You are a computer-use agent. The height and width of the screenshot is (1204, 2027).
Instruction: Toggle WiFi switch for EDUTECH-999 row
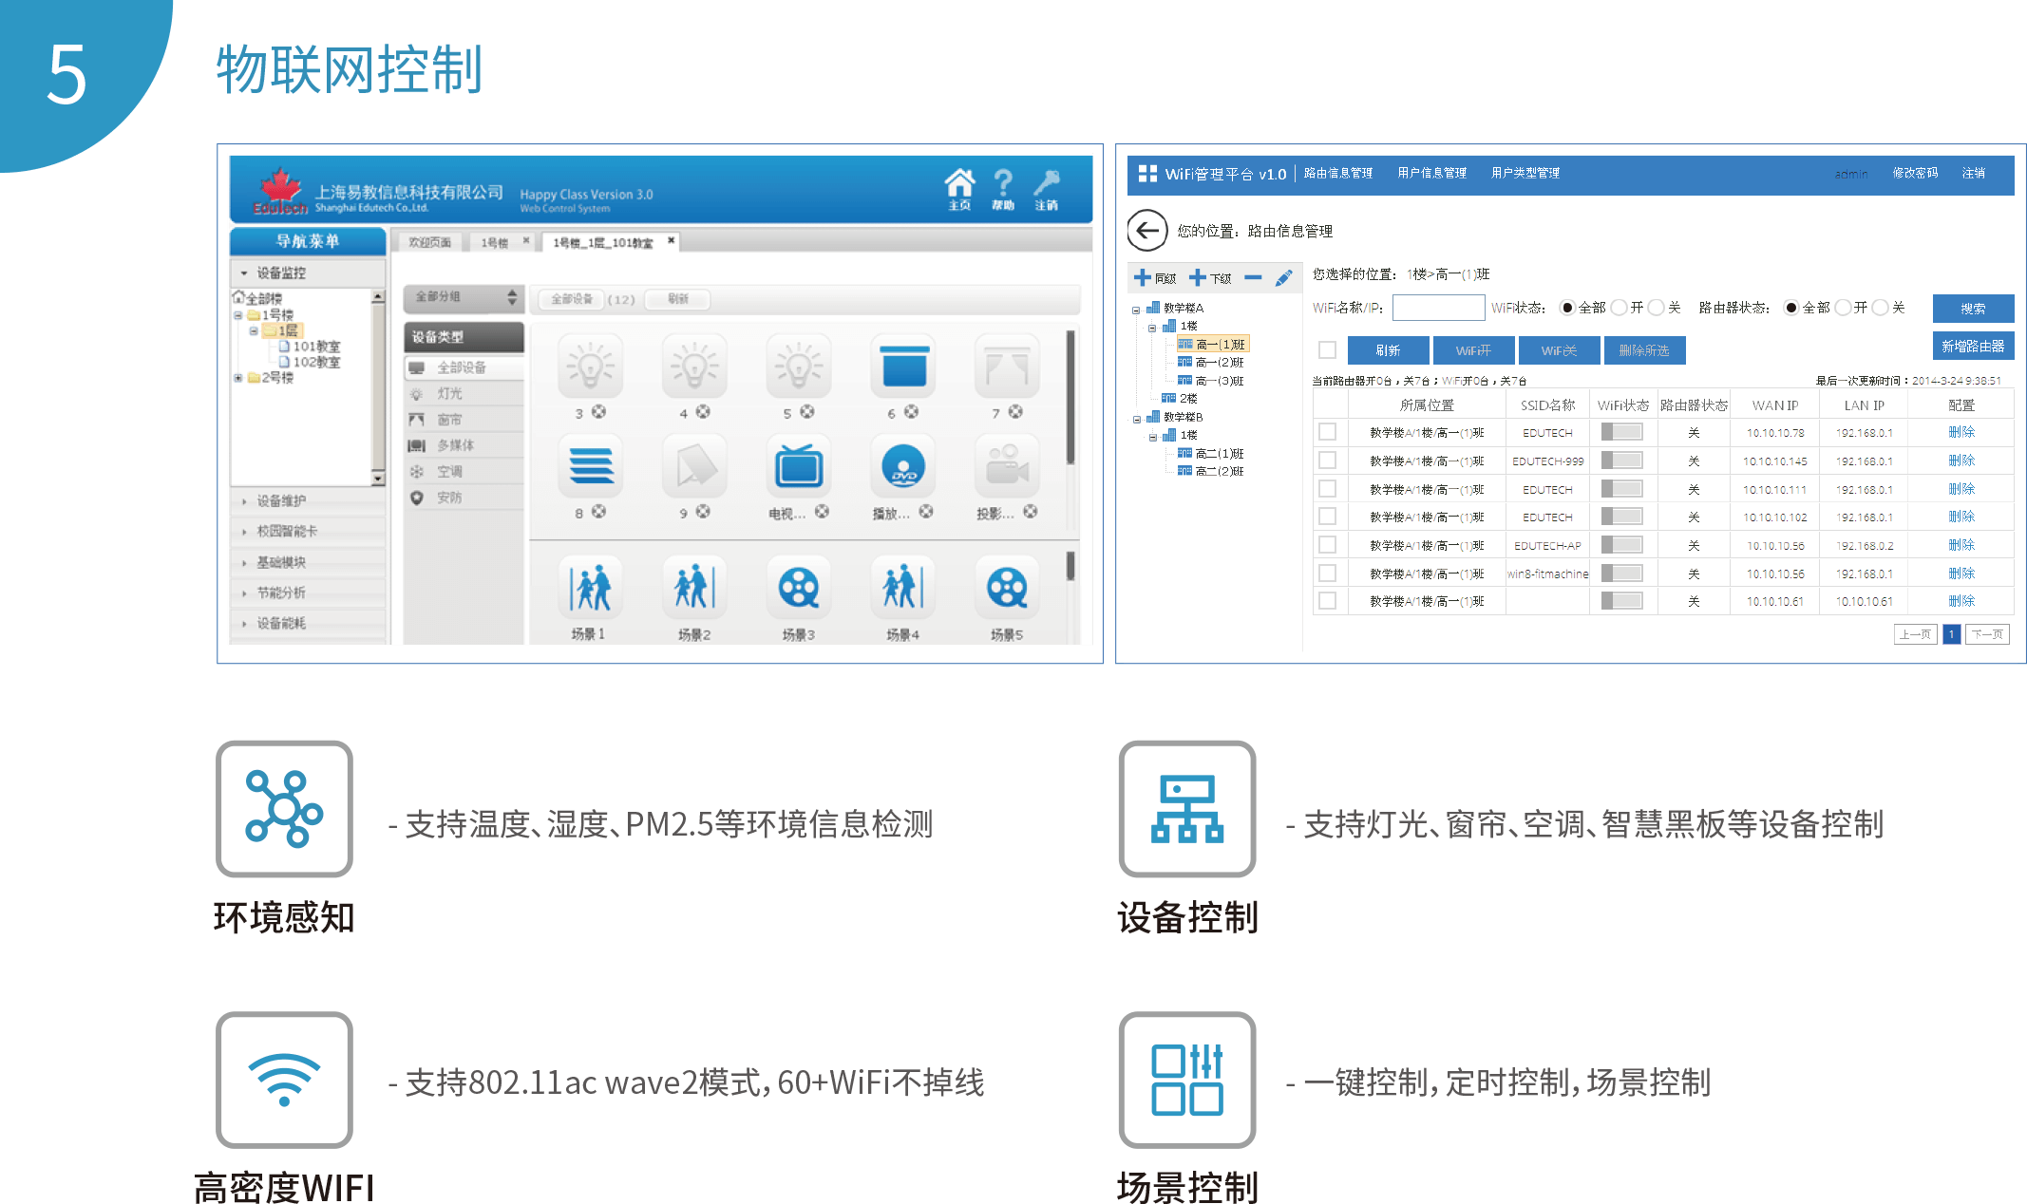coord(1621,461)
